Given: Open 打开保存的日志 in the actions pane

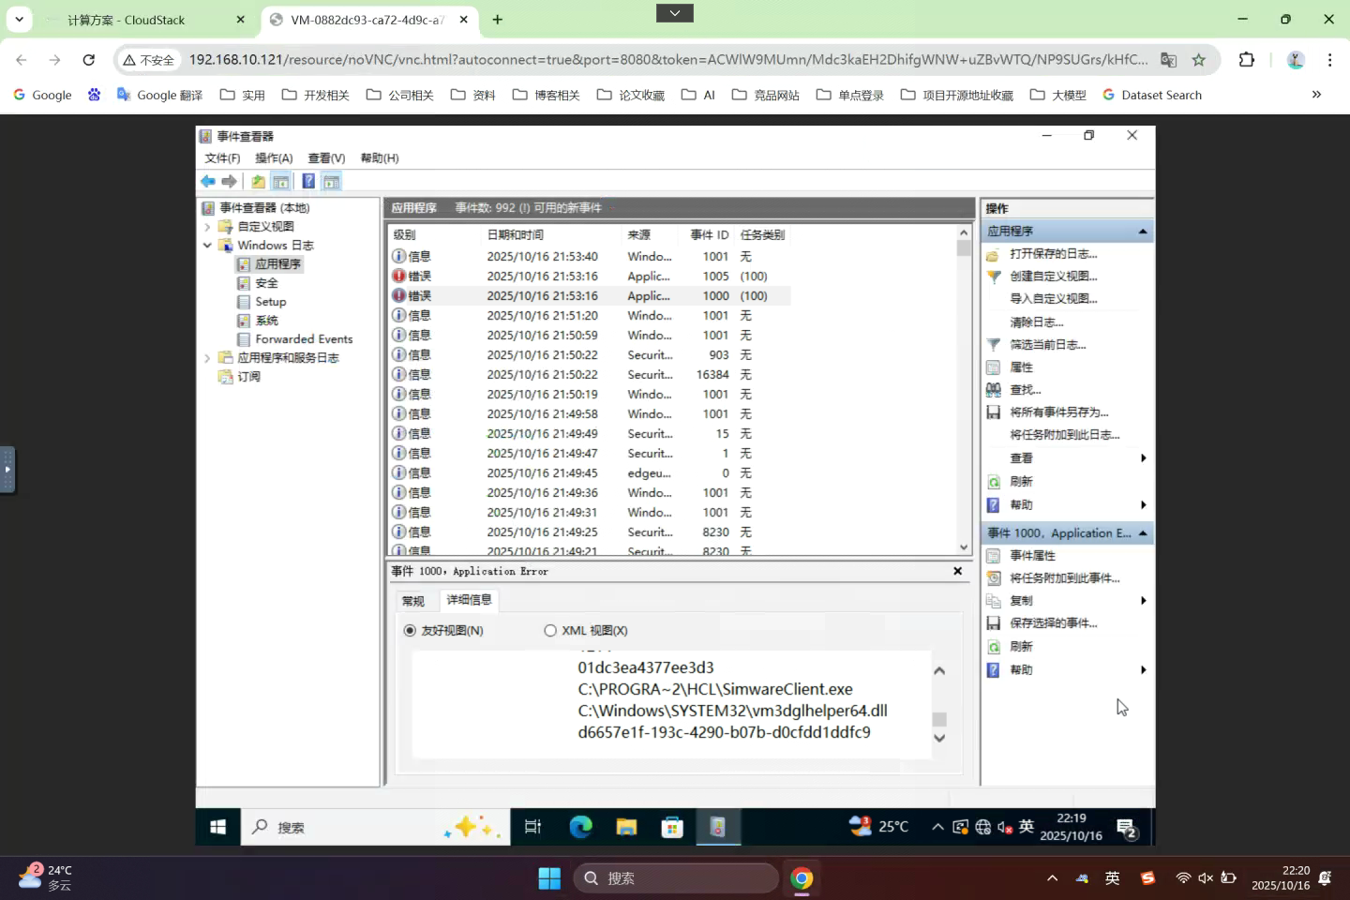Looking at the screenshot, I should 1053,254.
